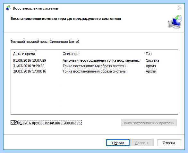The height and width of the screenshot is (153, 188).
Task: Sort list by Дата и время column
Action: [x=24, y=54]
